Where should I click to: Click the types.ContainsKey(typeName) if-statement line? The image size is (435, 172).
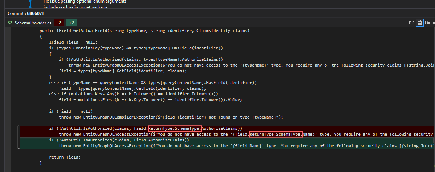tap(136, 48)
